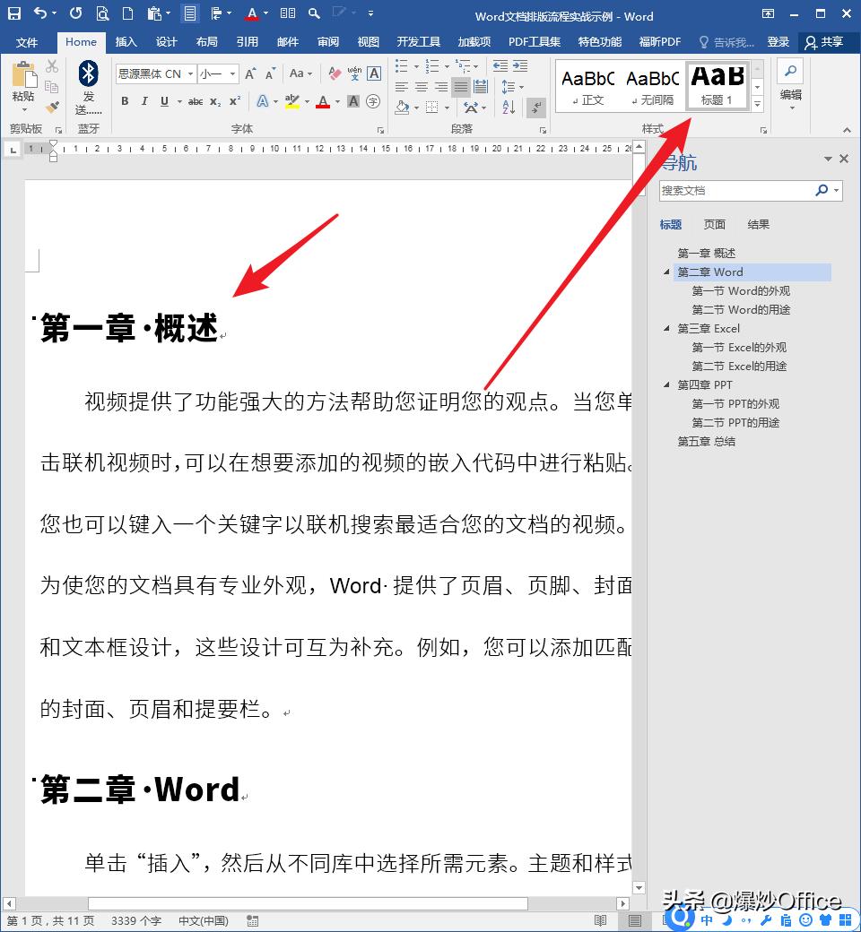Click the sort icon in Paragraph group
Screen dimensions: 861x932
point(509,107)
